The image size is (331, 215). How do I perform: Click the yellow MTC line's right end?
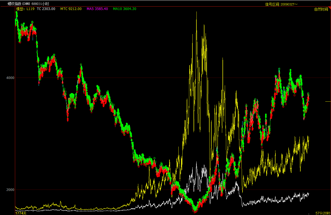tap(309, 137)
